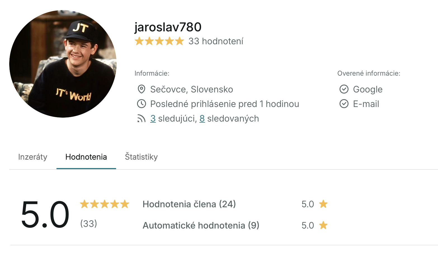Click the E-mail verified checkmark icon
438x256 pixels.
click(344, 104)
